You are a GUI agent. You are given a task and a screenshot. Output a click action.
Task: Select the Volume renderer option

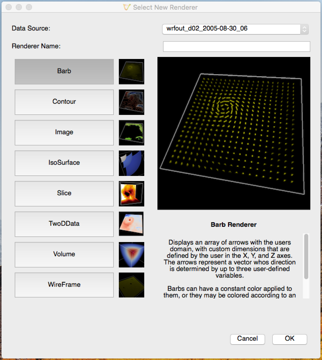(64, 254)
